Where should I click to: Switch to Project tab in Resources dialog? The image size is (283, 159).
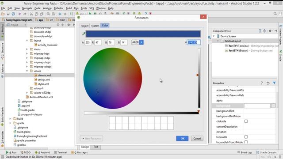click(84, 26)
